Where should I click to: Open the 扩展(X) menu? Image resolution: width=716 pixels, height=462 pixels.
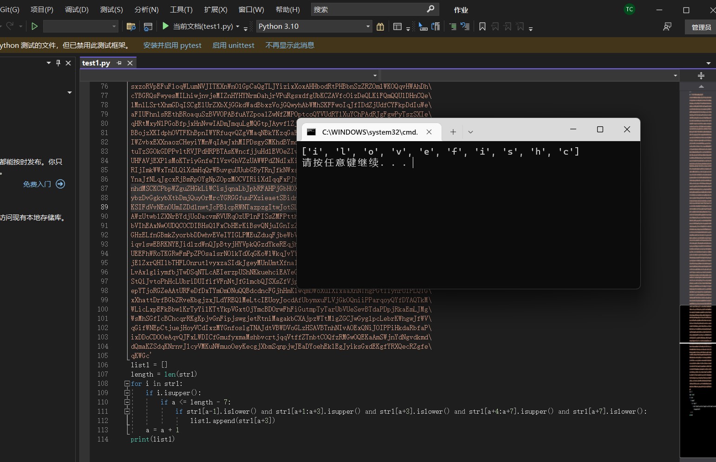coord(215,9)
